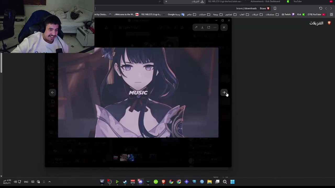Viewport: 335px width, 188px height.
Task: Open the volume tray icon
Action: (x=15, y=182)
